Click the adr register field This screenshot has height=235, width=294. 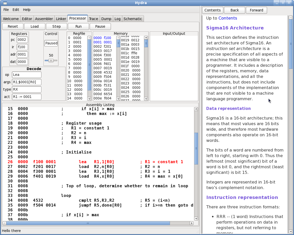click(22, 55)
